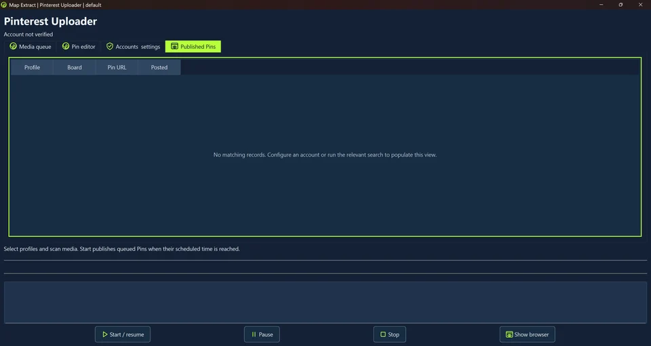Screen dimensions: 651x346
Task: Click the Pin URL column header
Action: (117, 67)
